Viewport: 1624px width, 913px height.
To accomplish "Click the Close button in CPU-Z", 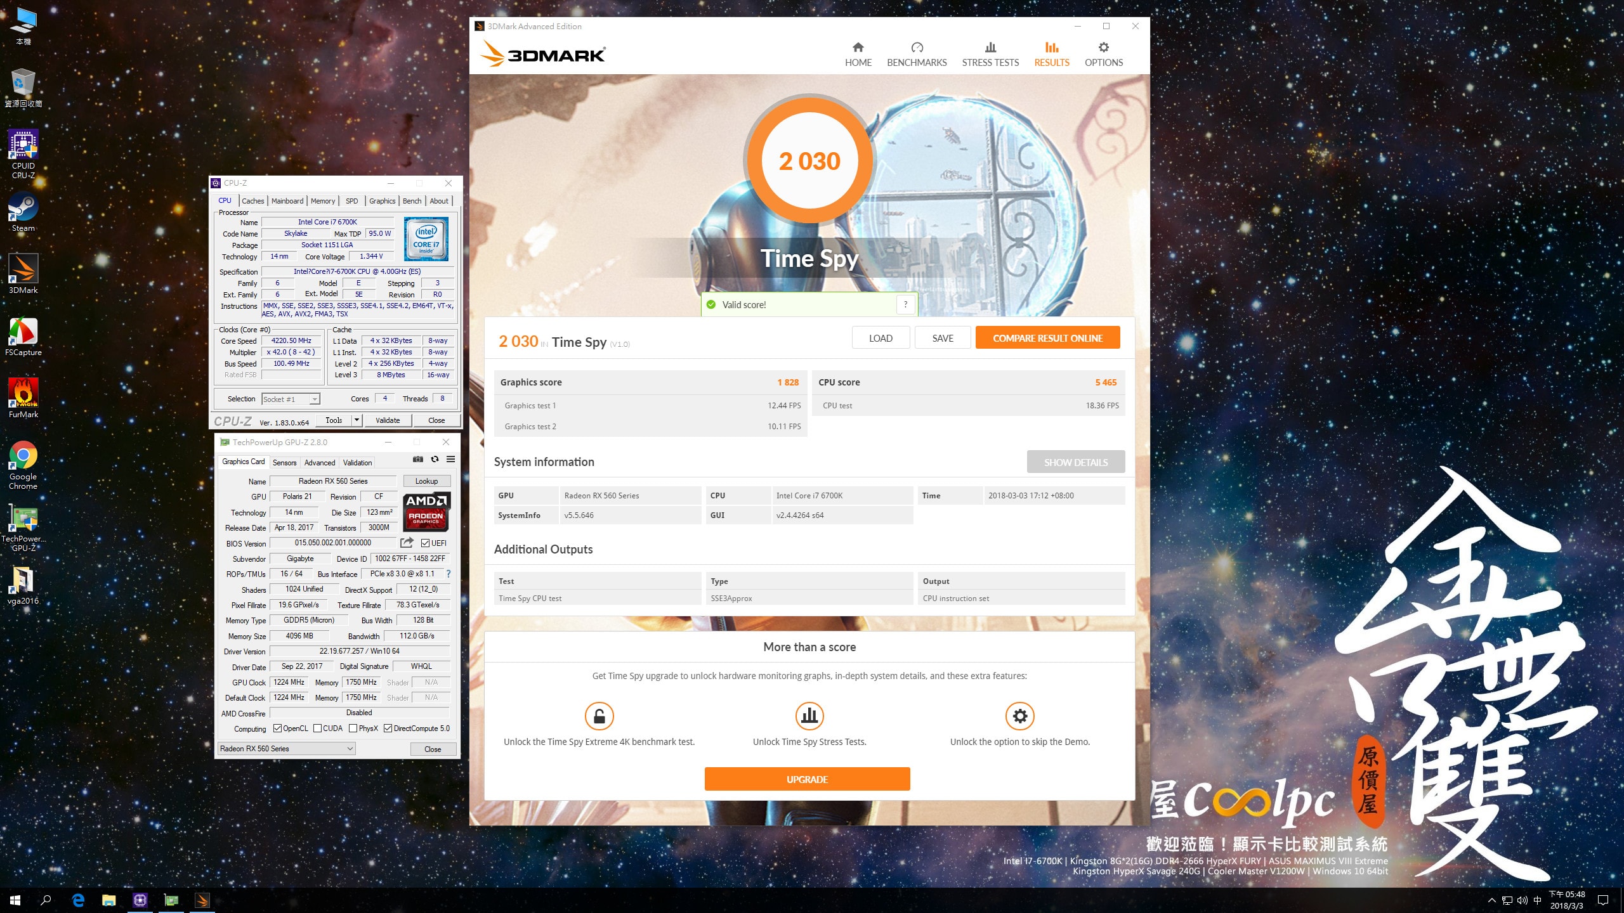I will click(436, 420).
